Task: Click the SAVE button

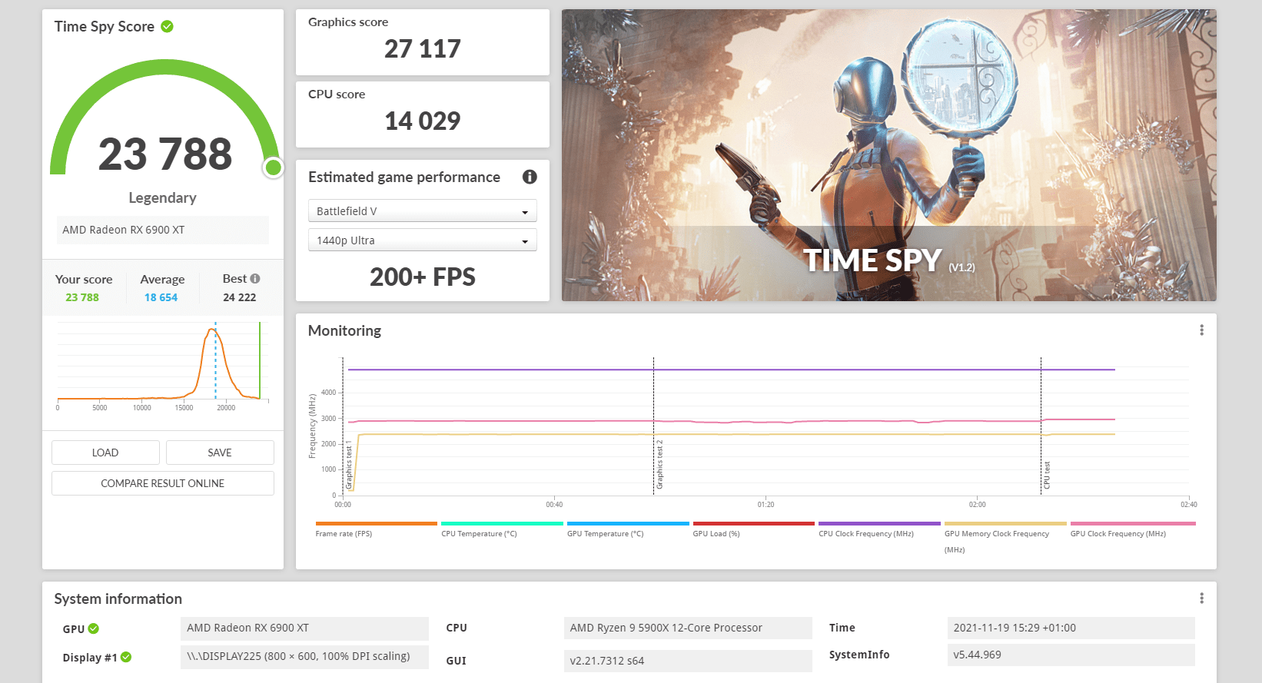Action: [220, 453]
